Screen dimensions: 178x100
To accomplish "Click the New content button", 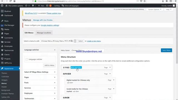I will click(41, 6).
